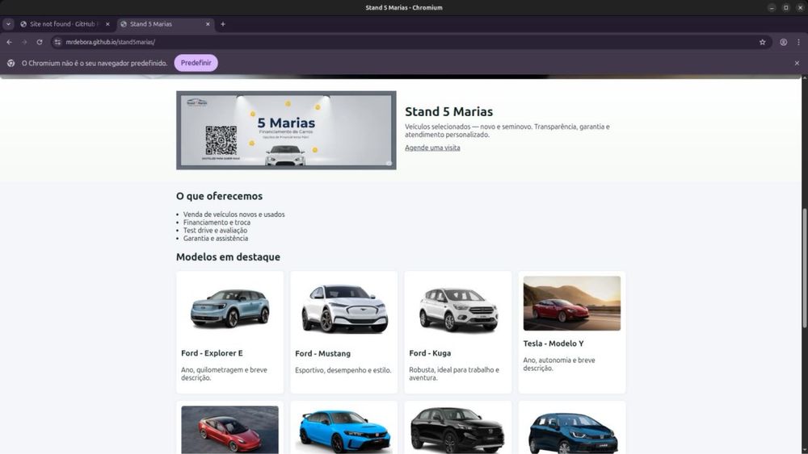Switch to 'Site not found · GitHub' tab
Viewport: 808px width, 454px height.
coord(65,23)
